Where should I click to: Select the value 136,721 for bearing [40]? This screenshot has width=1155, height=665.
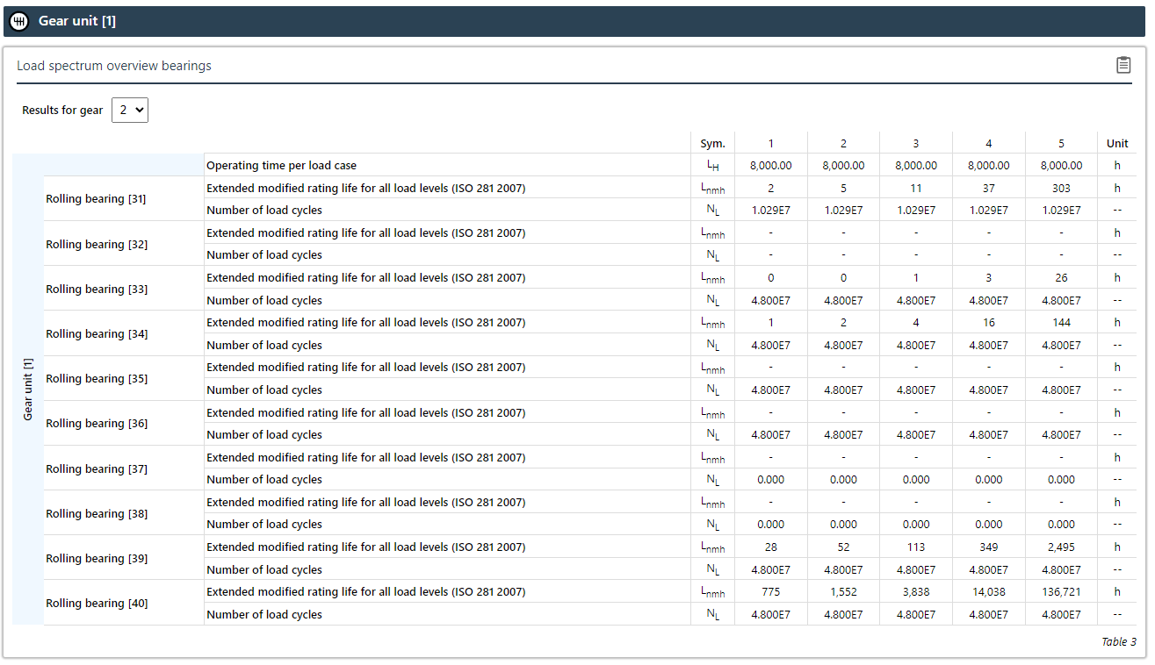[x=1061, y=591]
